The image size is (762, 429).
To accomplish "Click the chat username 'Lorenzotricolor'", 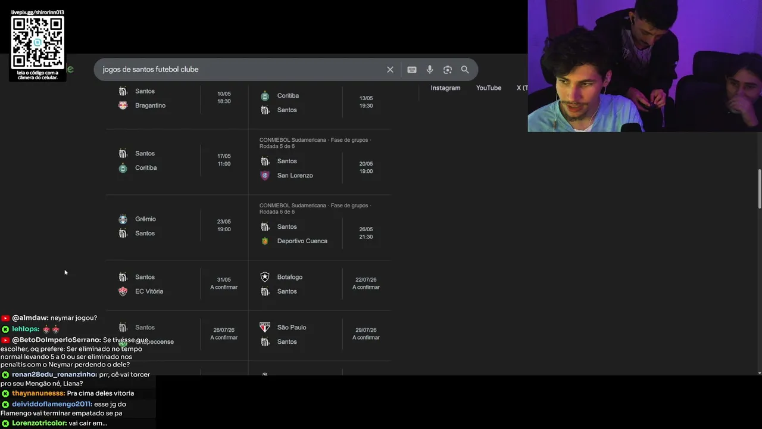I will click(x=39, y=423).
